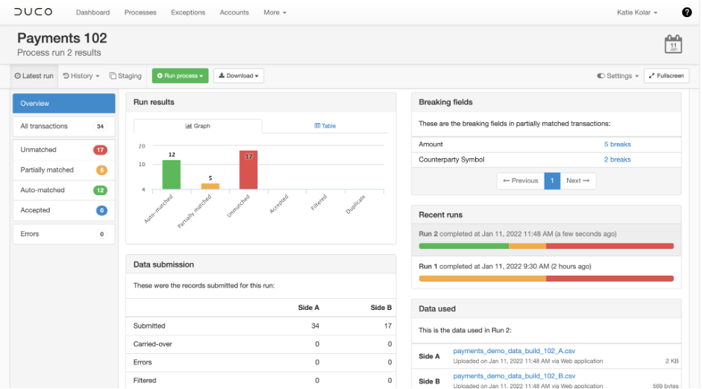
Task: Switch to Graph view in Run results
Action: pos(198,126)
